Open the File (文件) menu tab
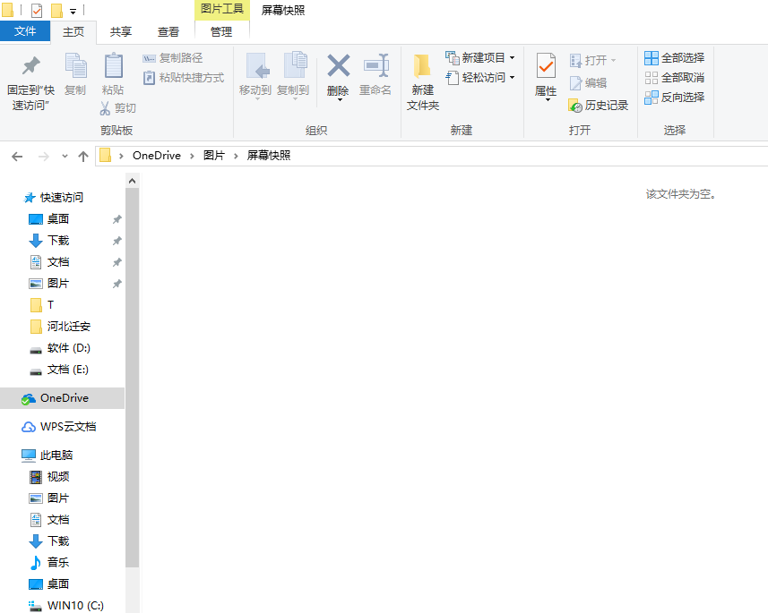768x613 pixels. [25, 31]
